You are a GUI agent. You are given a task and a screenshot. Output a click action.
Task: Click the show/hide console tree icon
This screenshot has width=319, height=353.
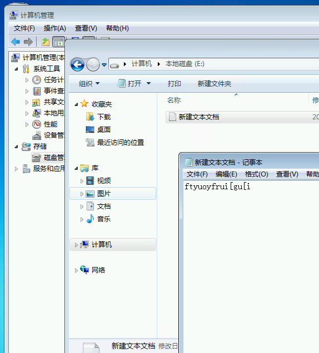(58, 42)
